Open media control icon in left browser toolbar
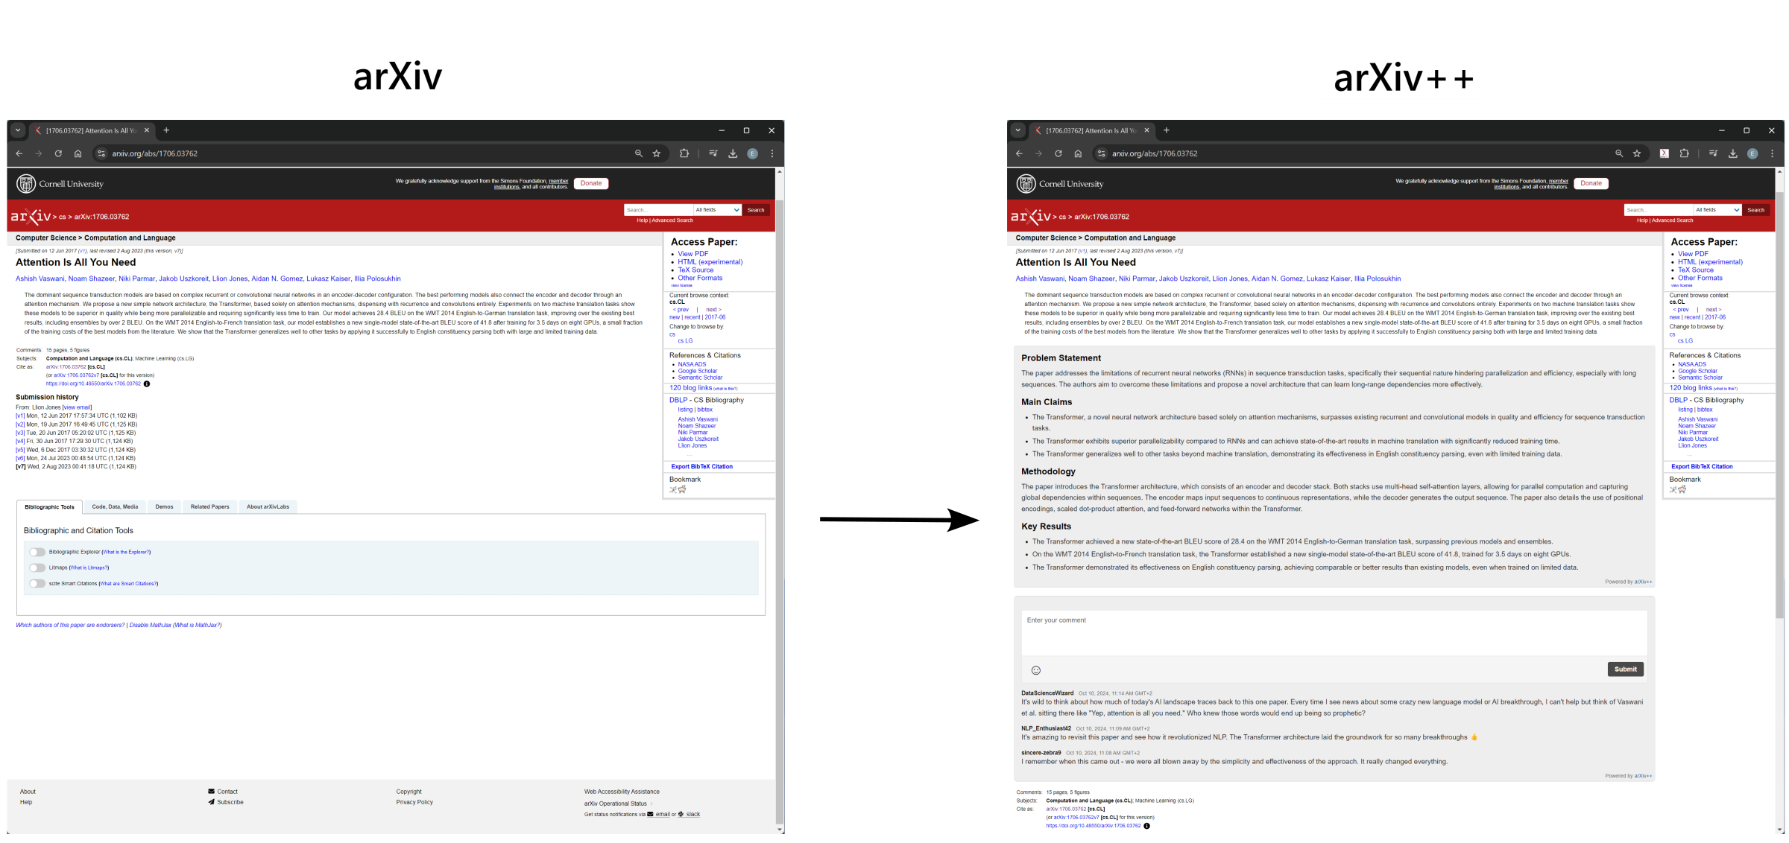Image resolution: width=1789 pixels, height=843 pixels. point(713,153)
